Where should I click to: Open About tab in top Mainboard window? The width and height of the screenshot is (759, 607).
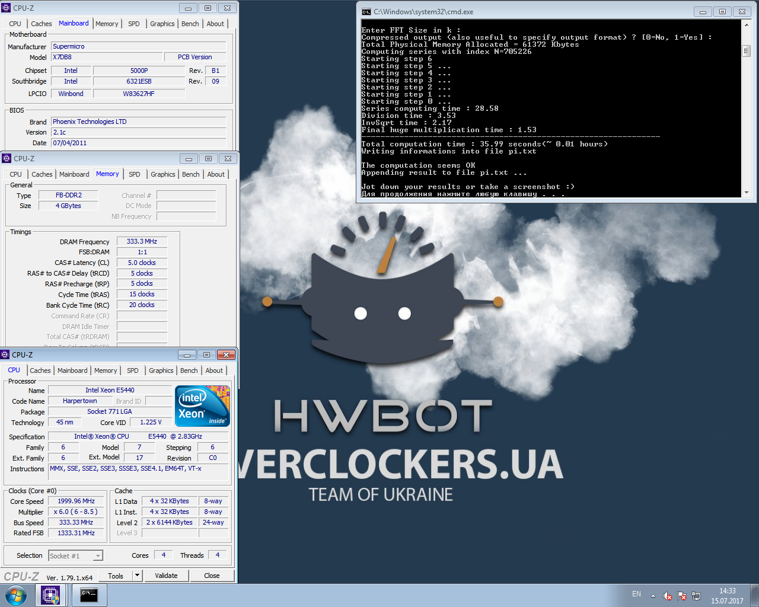[x=215, y=24]
